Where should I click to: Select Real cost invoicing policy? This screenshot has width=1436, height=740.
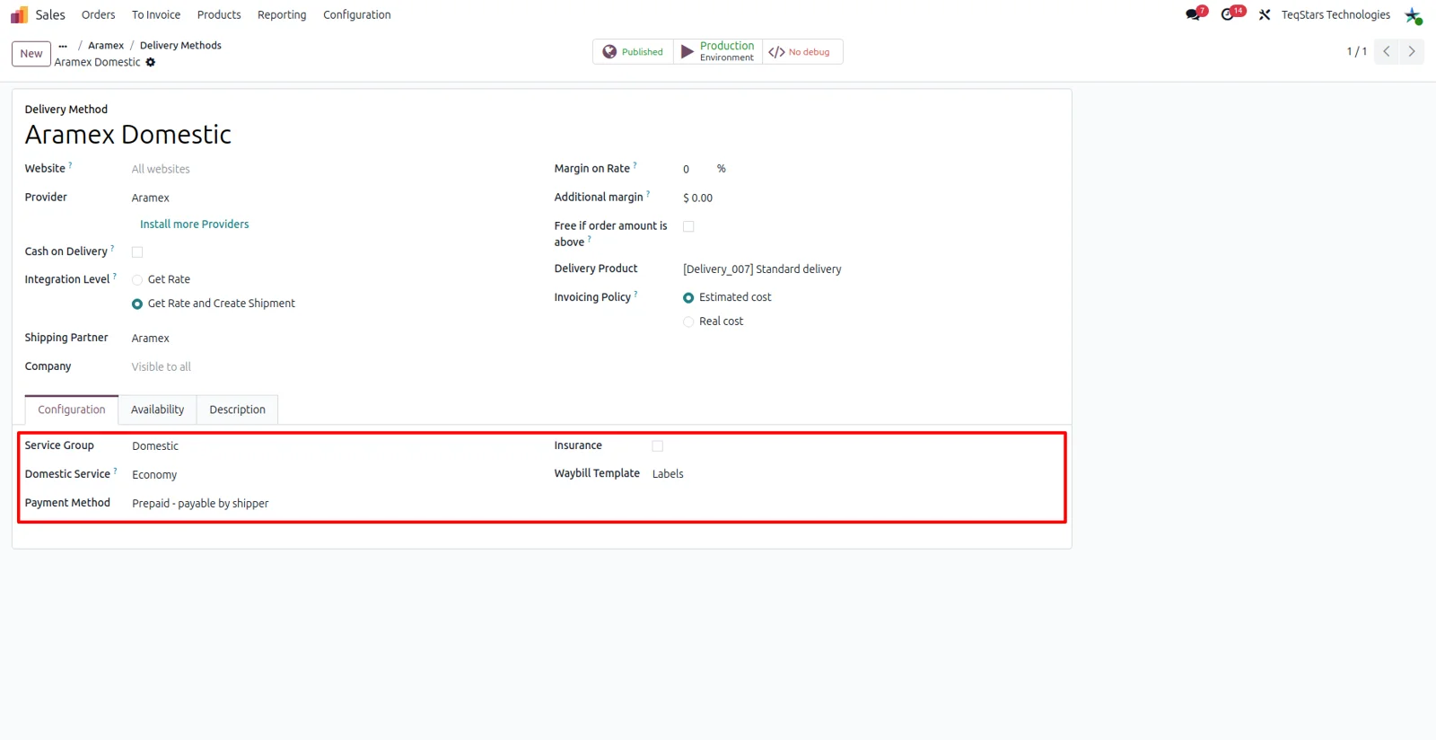(x=688, y=322)
